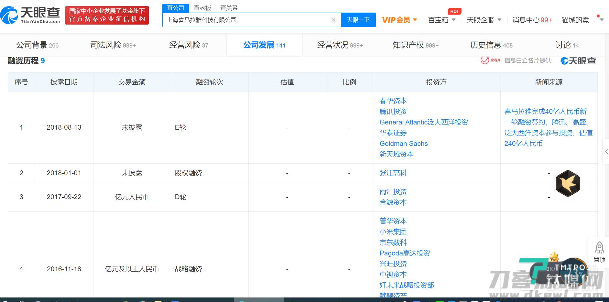The width and height of the screenshot is (609, 302).
Task: Click the 披露日期 column header
Action: 64,82
